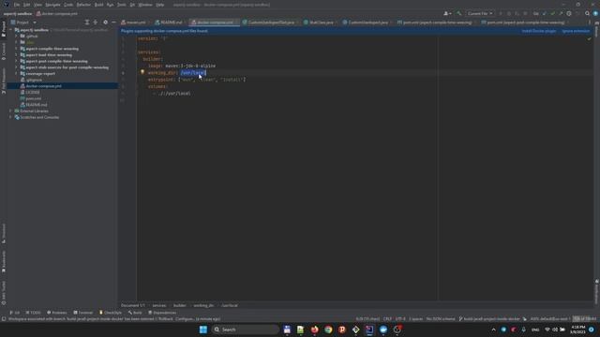Open the Pull Requests tool window stripe button
The image size is (600, 337).
[4, 81]
